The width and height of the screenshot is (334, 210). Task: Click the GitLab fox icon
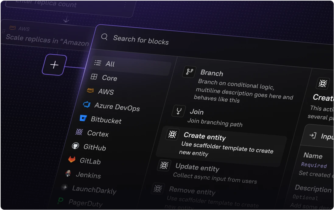pos(72,159)
